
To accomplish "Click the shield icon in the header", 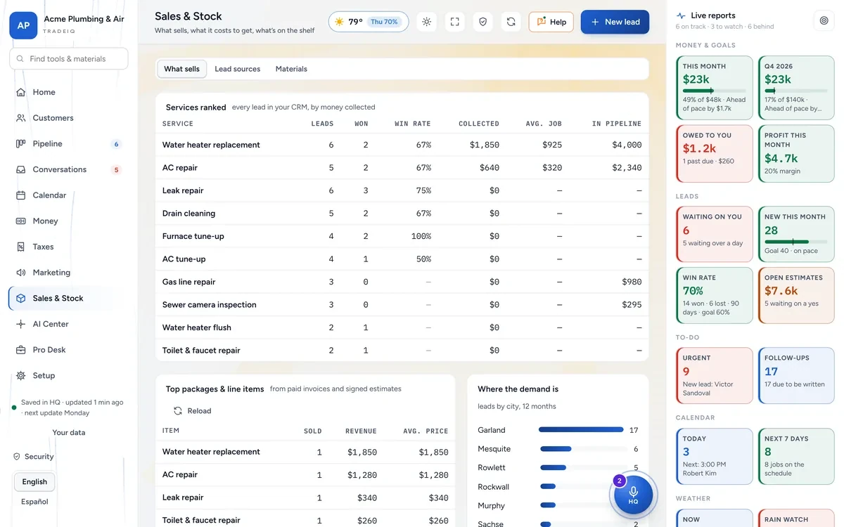I will coord(482,22).
